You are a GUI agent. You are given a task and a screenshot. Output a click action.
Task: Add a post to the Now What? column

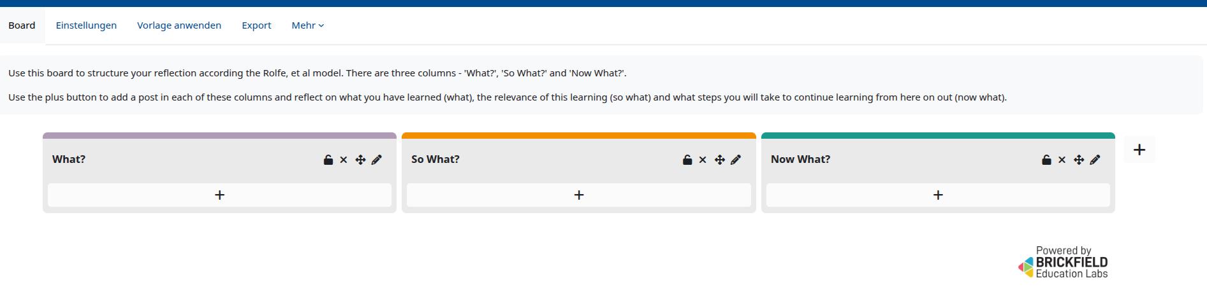pyautogui.click(x=938, y=195)
